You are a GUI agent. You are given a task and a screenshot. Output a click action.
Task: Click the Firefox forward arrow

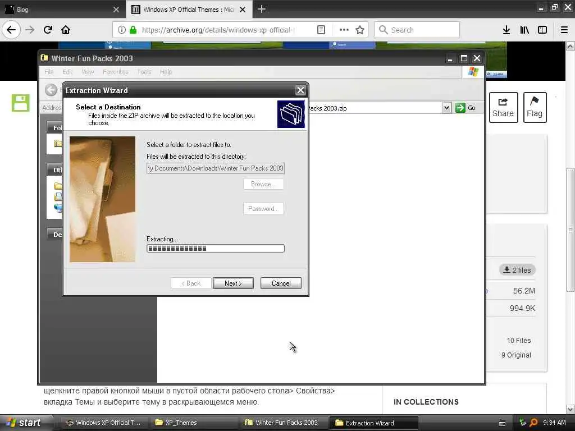pos(30,30)
